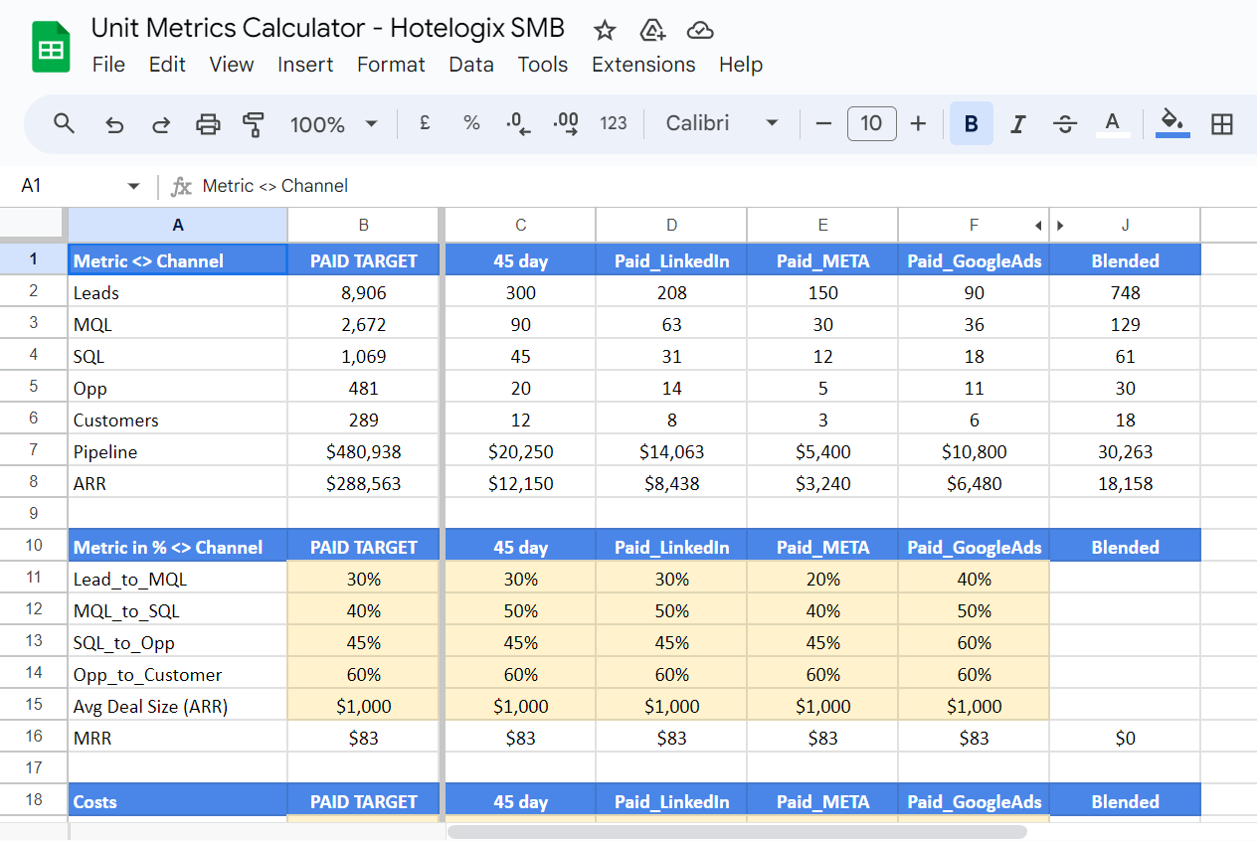Open the borders menu icon

click(1221, 123)
